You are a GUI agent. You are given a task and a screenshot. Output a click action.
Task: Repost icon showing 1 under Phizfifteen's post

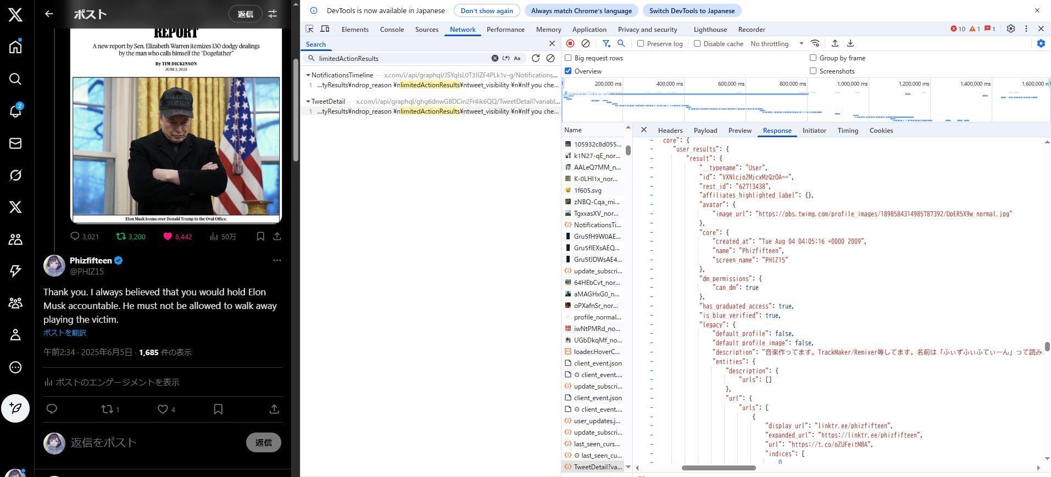point(110,409)
